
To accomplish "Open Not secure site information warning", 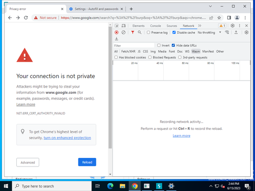I will (x=45, y=18).
